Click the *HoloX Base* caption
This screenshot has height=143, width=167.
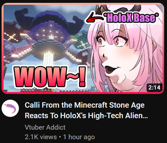(x=131, y=18)
